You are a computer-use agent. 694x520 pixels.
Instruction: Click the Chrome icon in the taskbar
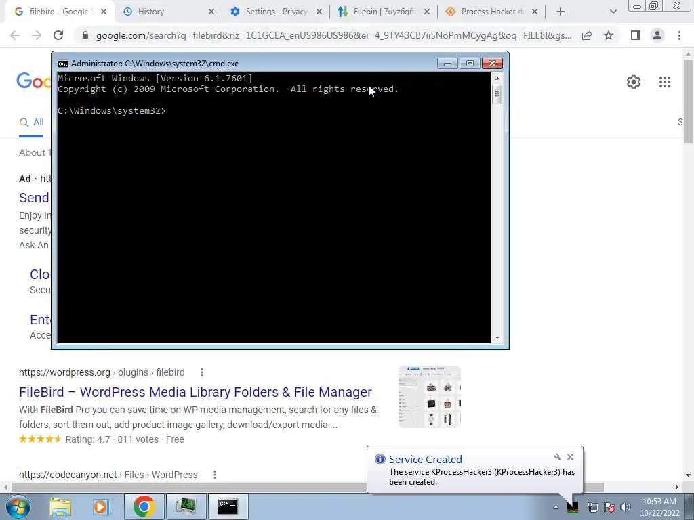click(144, 506)
